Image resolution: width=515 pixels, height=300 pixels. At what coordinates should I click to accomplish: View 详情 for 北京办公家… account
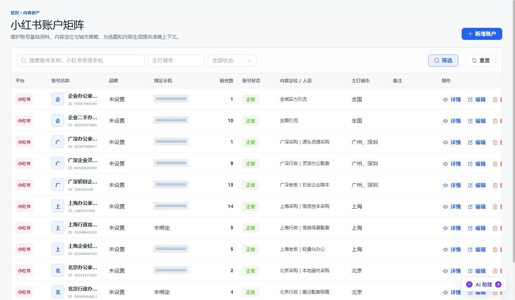[x=452, y=271]
